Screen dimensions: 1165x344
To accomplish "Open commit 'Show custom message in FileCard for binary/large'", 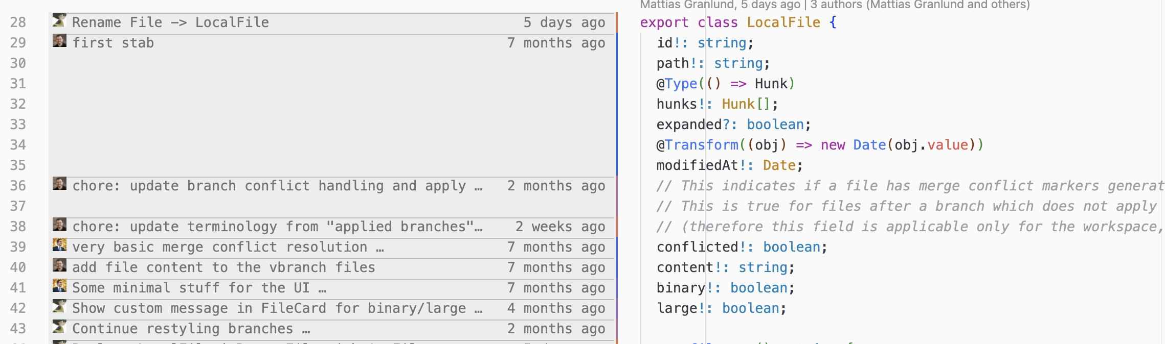I will tap(277, 308).
